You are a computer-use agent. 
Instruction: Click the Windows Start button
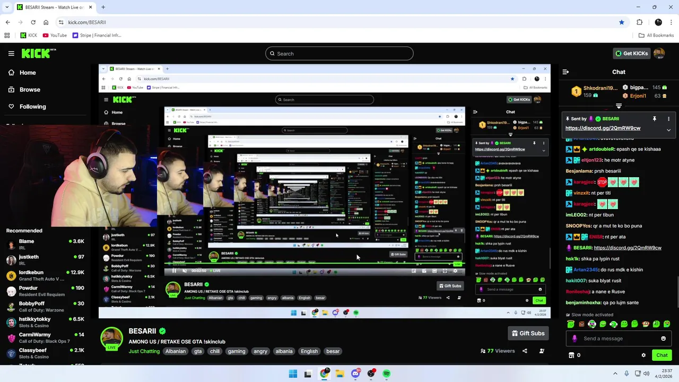pos(293,374)
